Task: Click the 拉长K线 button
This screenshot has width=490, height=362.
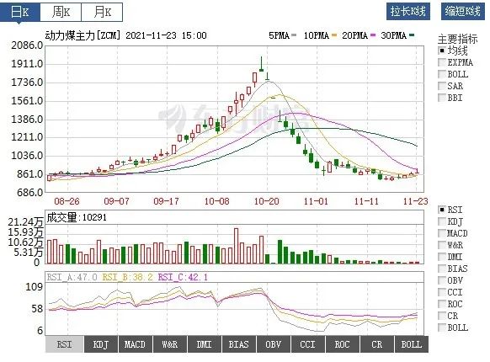Action: point(408,12)
